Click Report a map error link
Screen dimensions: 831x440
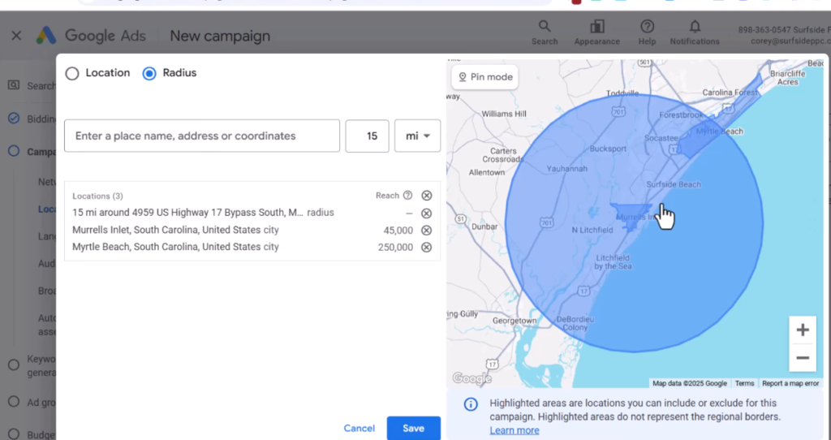tap(790, 383)
